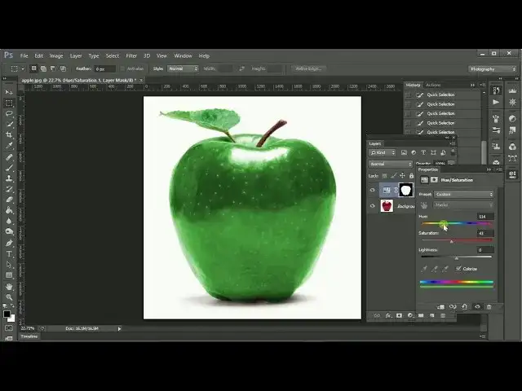Select the layer mask thumbnail
The height and width of the screenshot is (391, 522).
(x=406, y=190)
